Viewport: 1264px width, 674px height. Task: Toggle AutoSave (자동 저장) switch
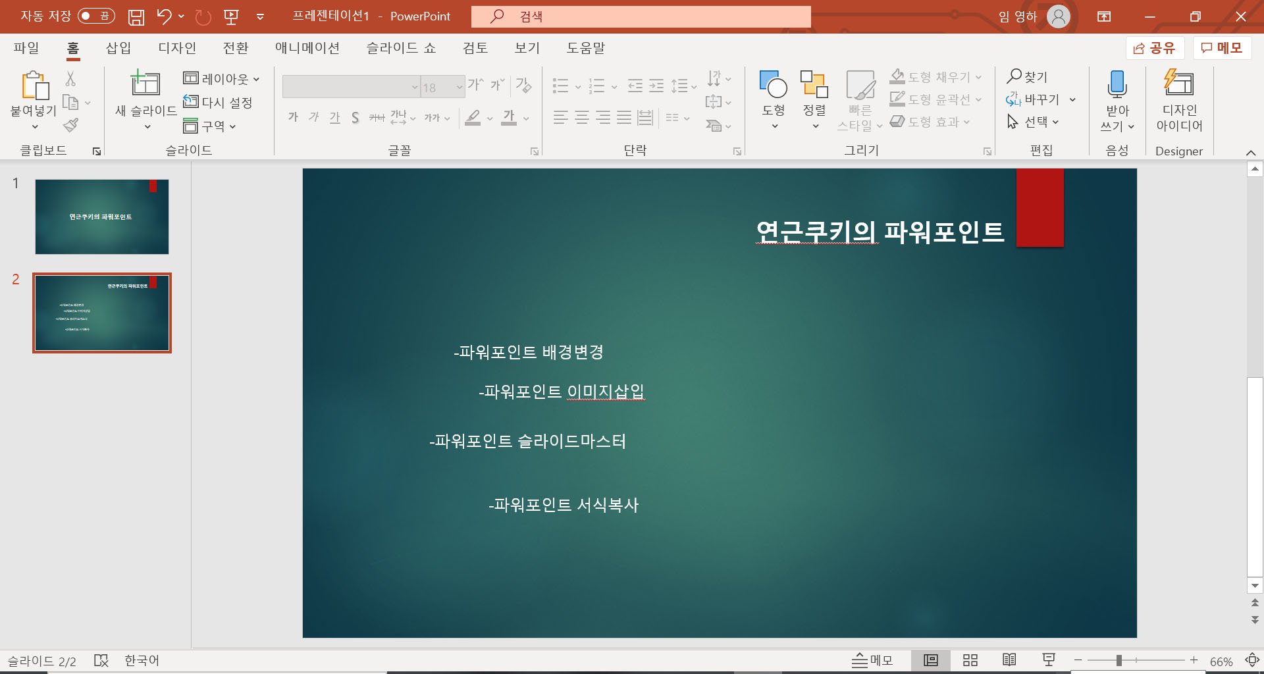(96, 16)
